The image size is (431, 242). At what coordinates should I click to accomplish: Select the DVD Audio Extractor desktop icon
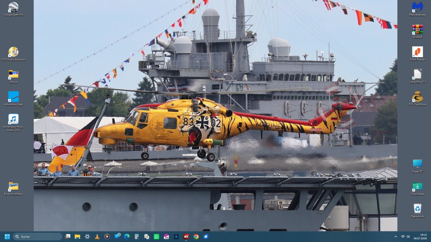click(x=13, y=54)
